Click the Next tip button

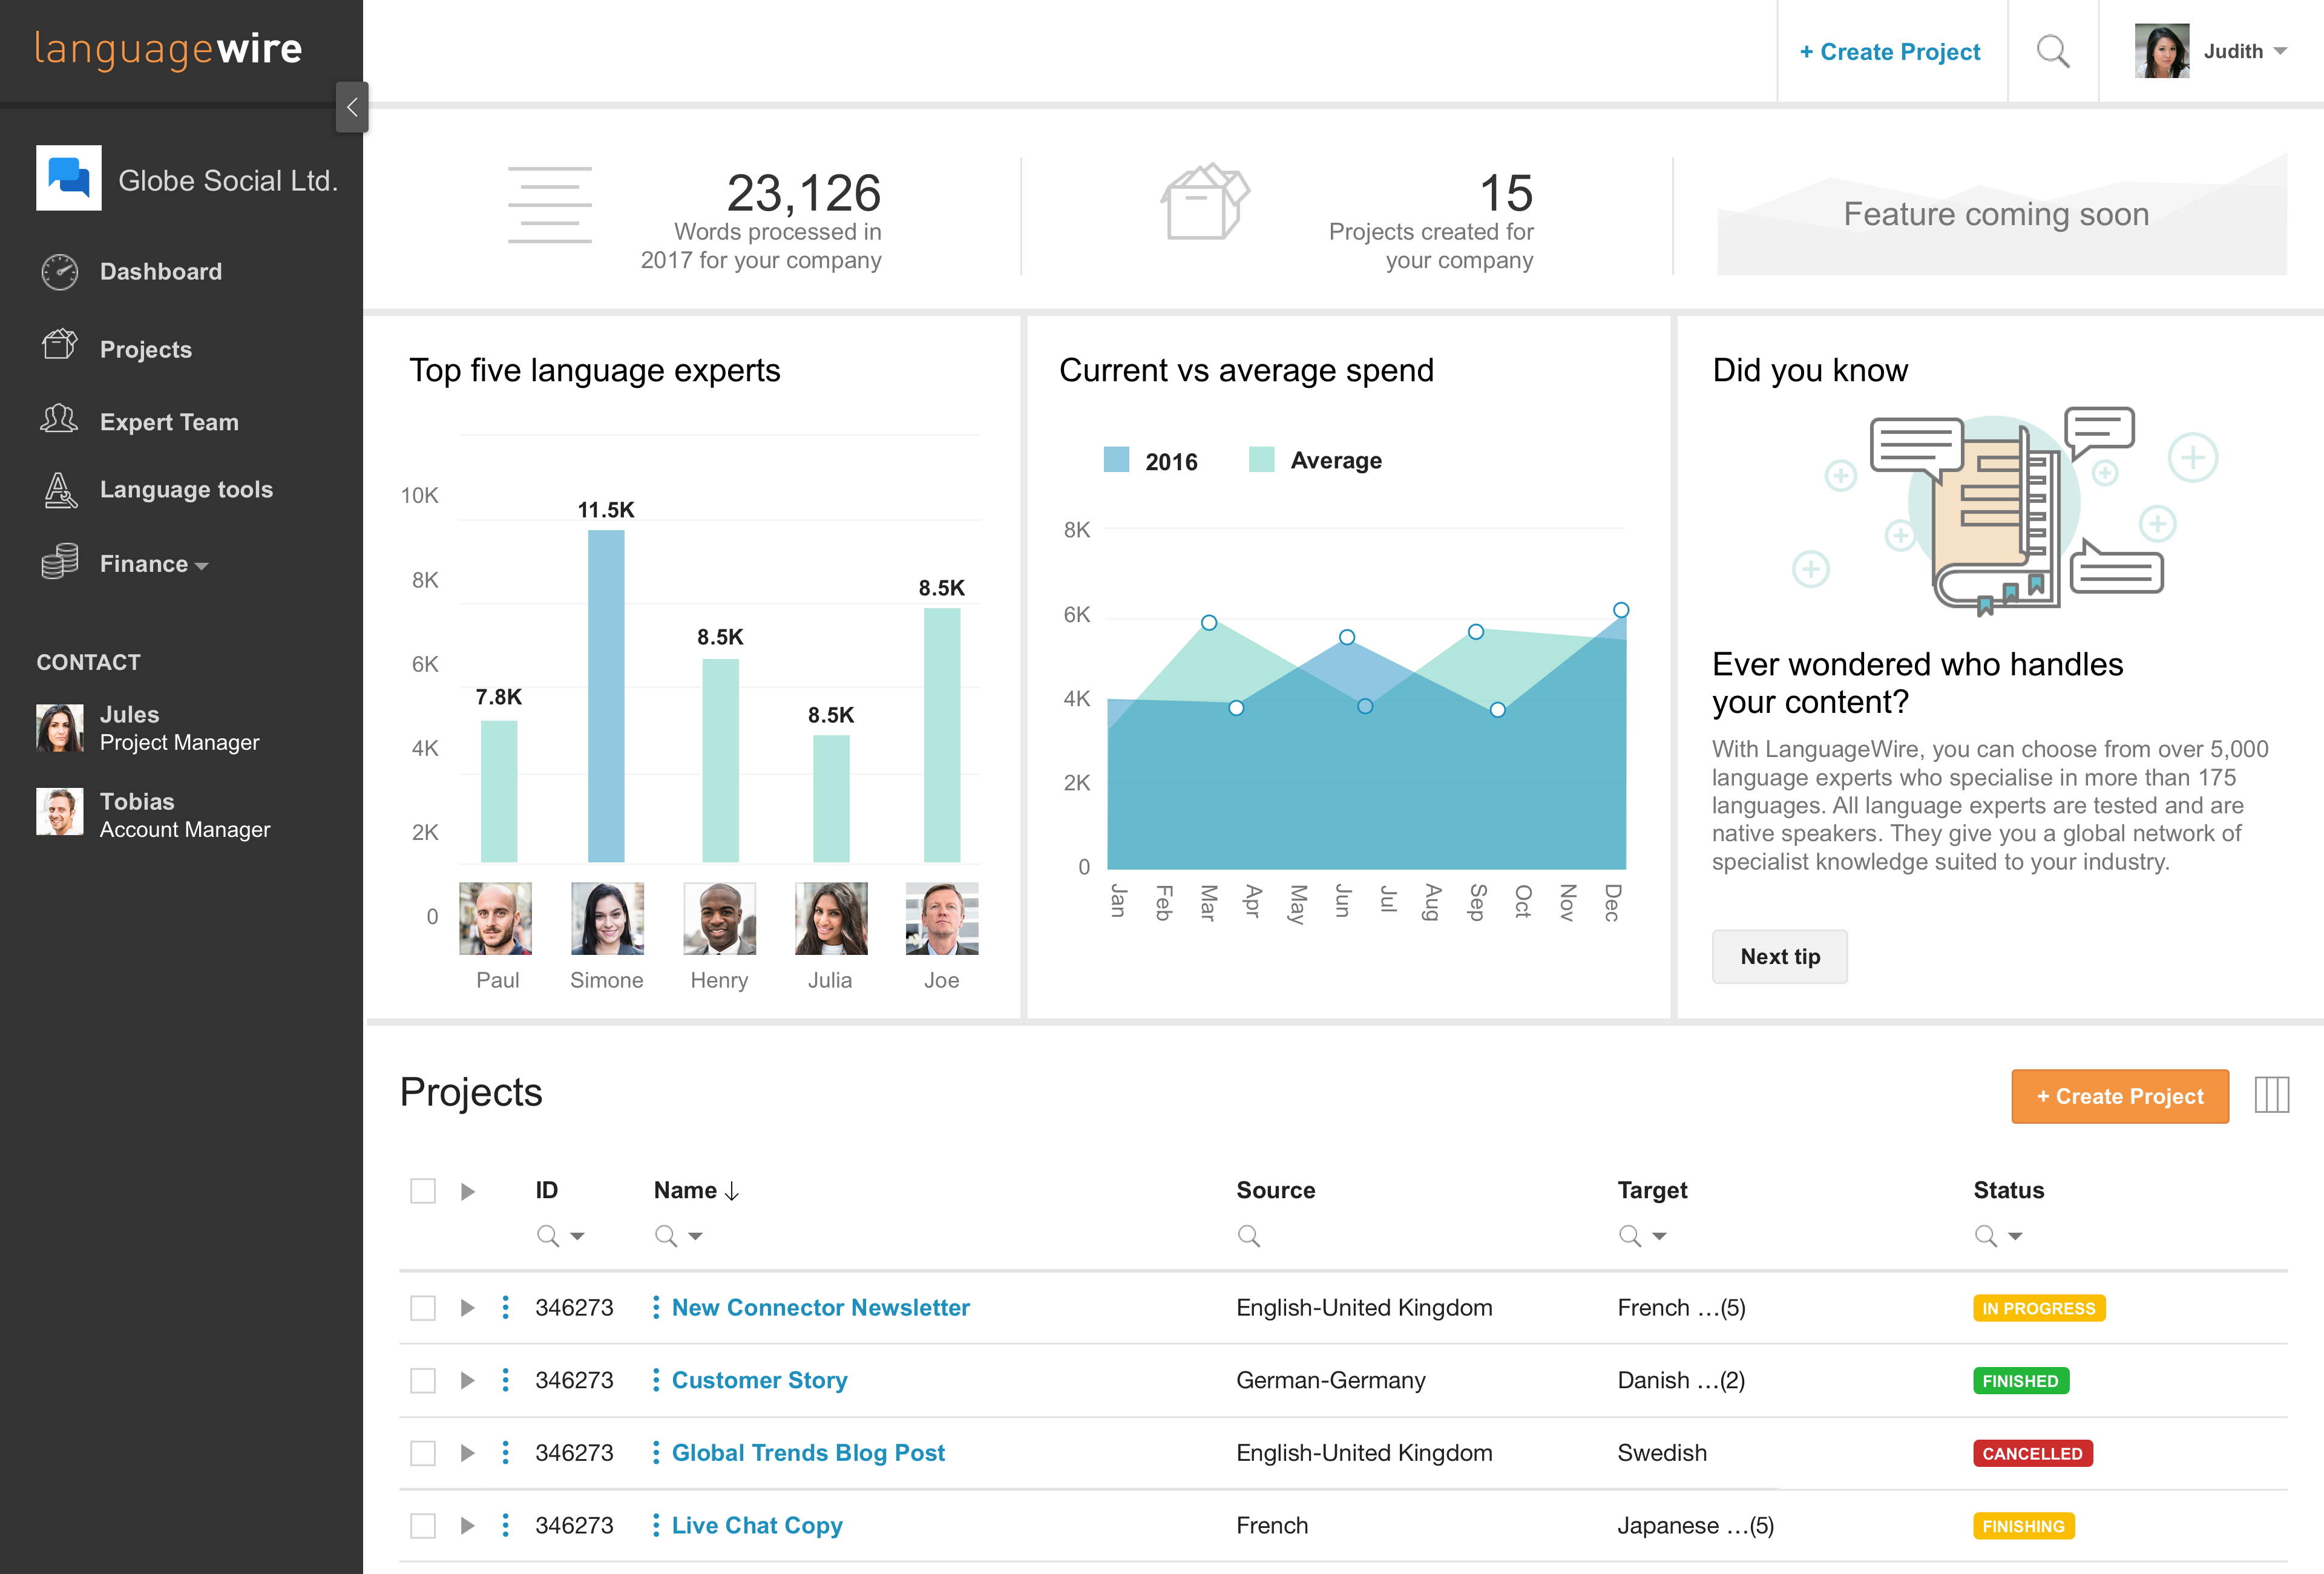click(1779, 957)
